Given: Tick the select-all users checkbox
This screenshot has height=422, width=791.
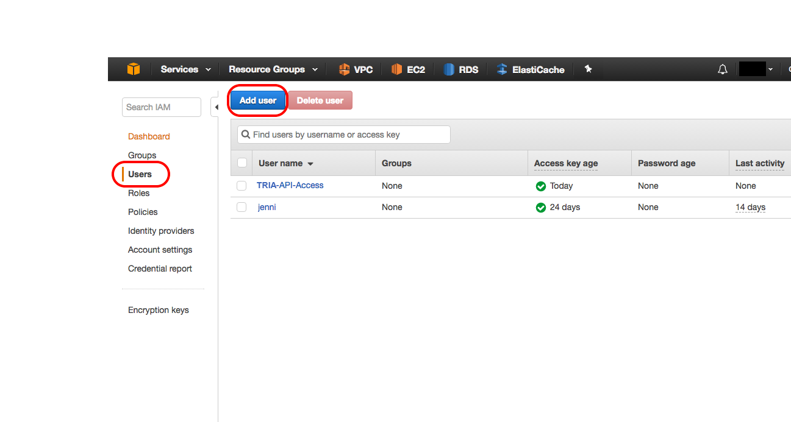Looking at the screenshot, I should point(242,163).
